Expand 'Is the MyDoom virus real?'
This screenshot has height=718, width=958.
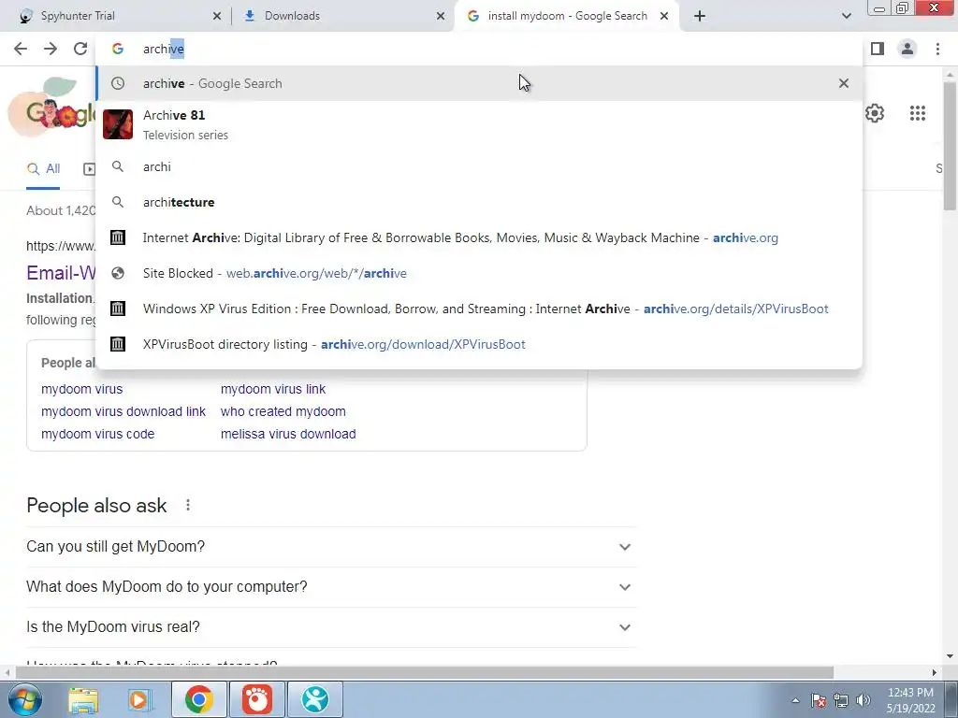coord(330,627)
